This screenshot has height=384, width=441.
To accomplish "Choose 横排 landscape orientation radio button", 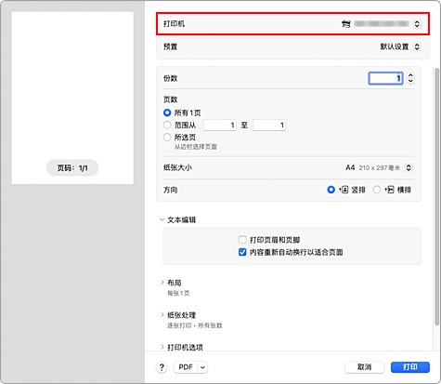I will pos(377,190).
